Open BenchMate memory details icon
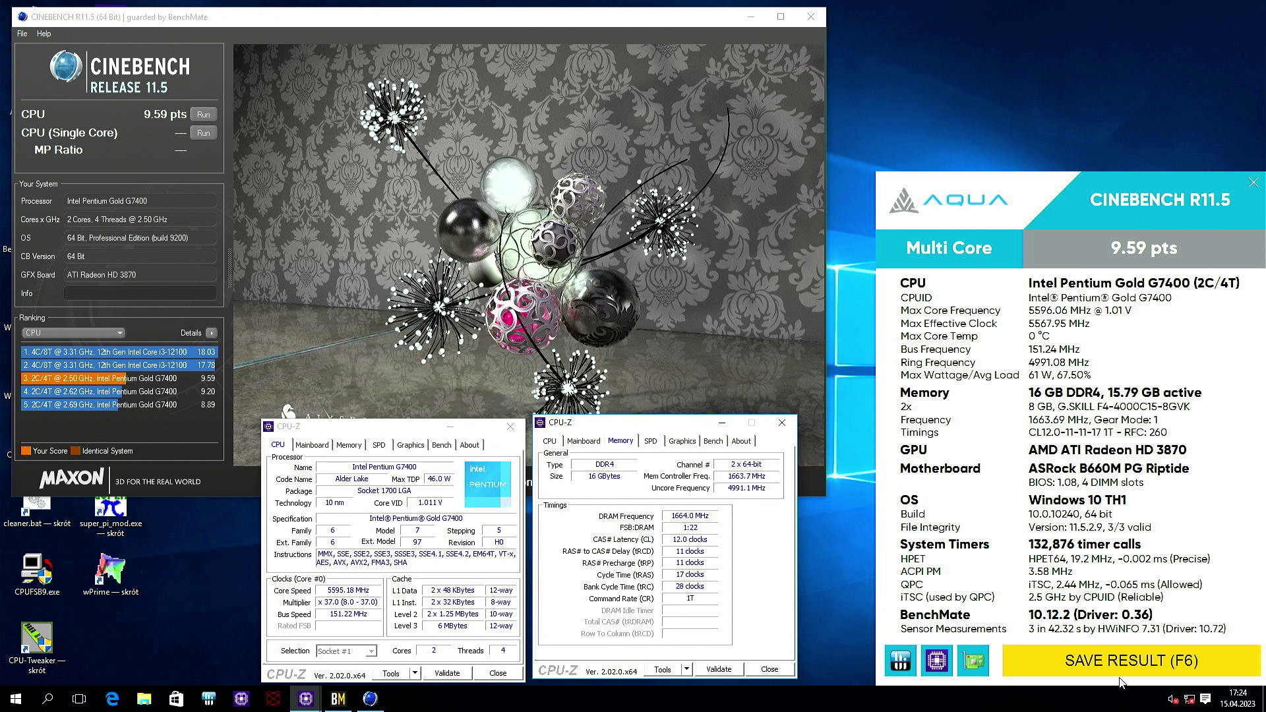The width and height of the screenshot is (1266, 712). pos(900,661)
